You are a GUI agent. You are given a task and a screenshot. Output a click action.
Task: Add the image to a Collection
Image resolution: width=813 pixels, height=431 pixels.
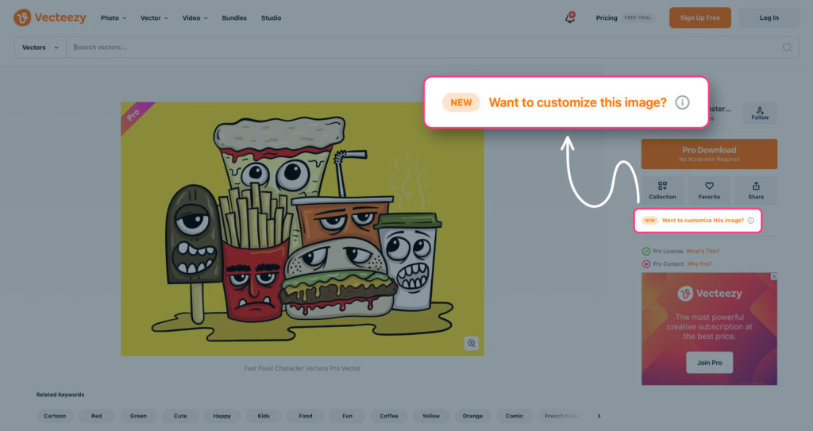tap(662, 190)
